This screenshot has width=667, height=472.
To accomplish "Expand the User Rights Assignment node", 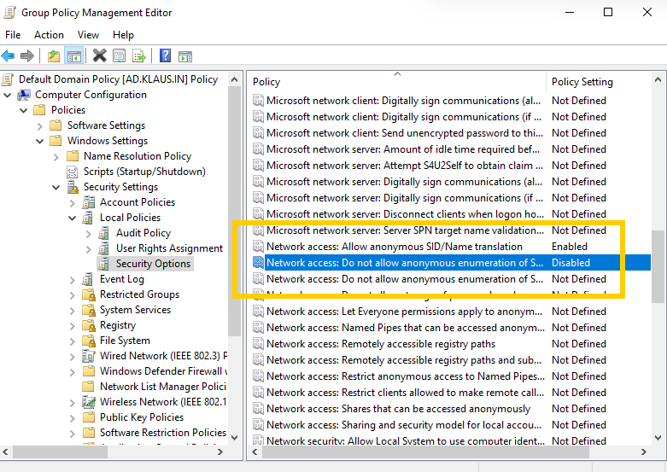I will 89,248.
